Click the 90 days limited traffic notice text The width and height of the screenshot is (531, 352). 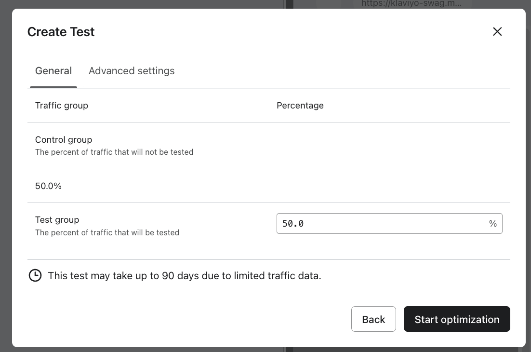point(184,276)
